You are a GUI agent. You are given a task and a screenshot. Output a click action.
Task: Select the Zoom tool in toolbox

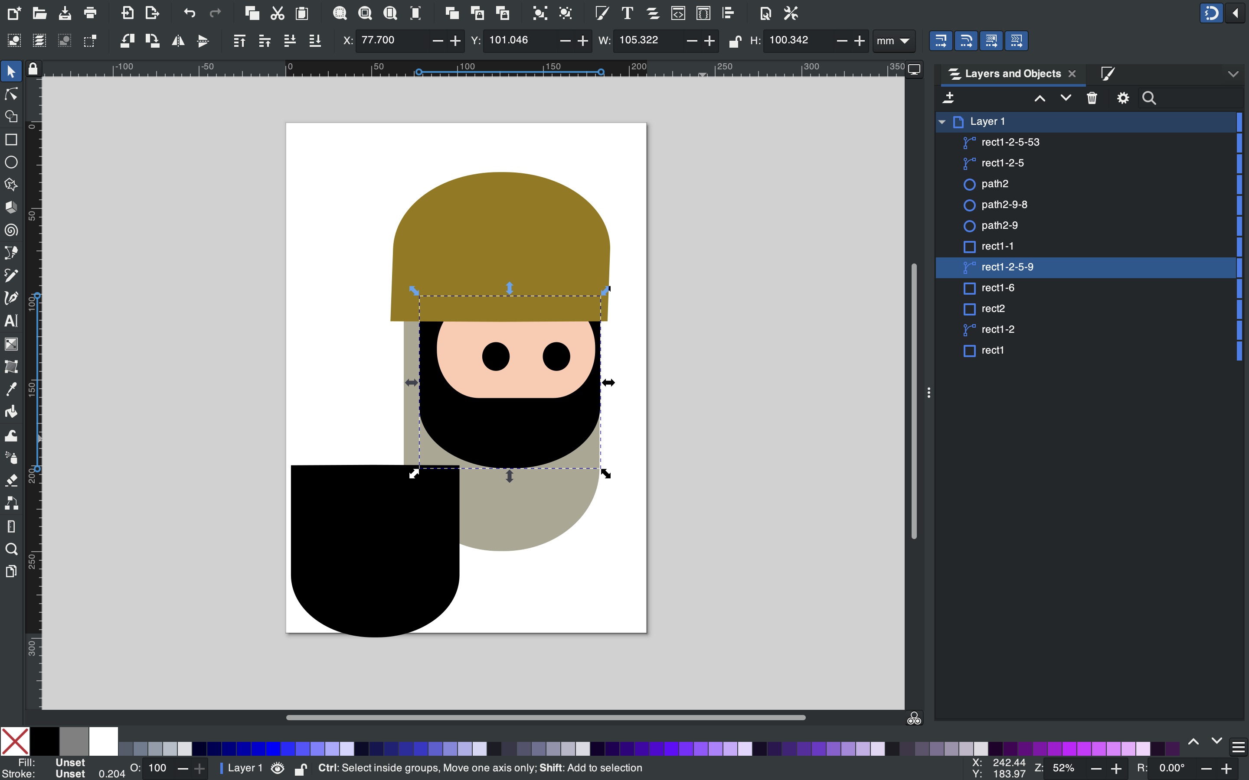(x=11, y=549)
